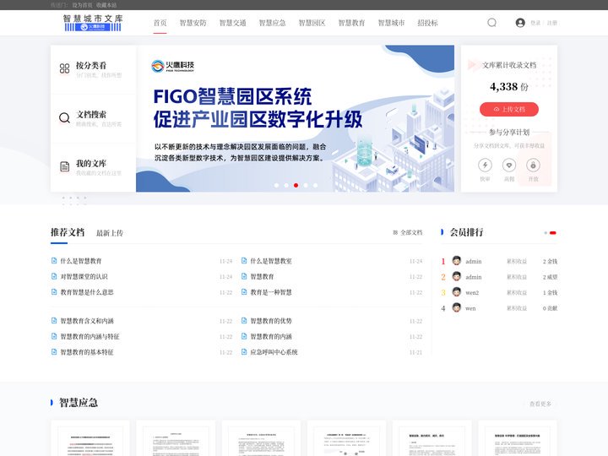The width and height of the screenshot is (608, 456).
Task: Open the 智慧教育的基本特征 document
Action: coord(87,352)
